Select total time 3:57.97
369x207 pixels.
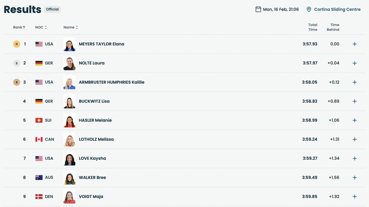tap(310, 63)
